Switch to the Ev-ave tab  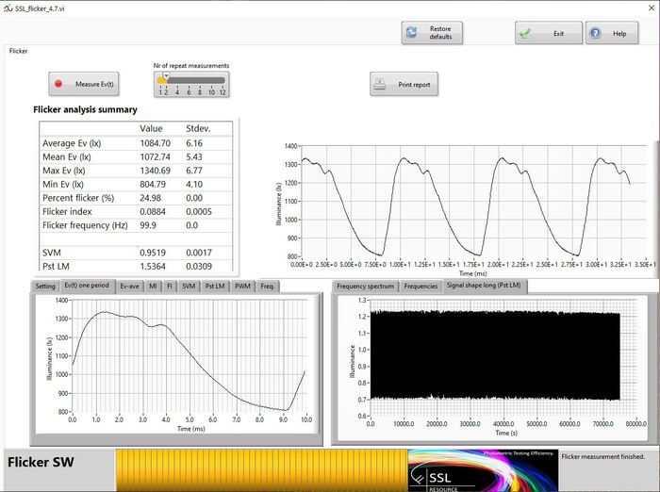[x=129, y=286]
